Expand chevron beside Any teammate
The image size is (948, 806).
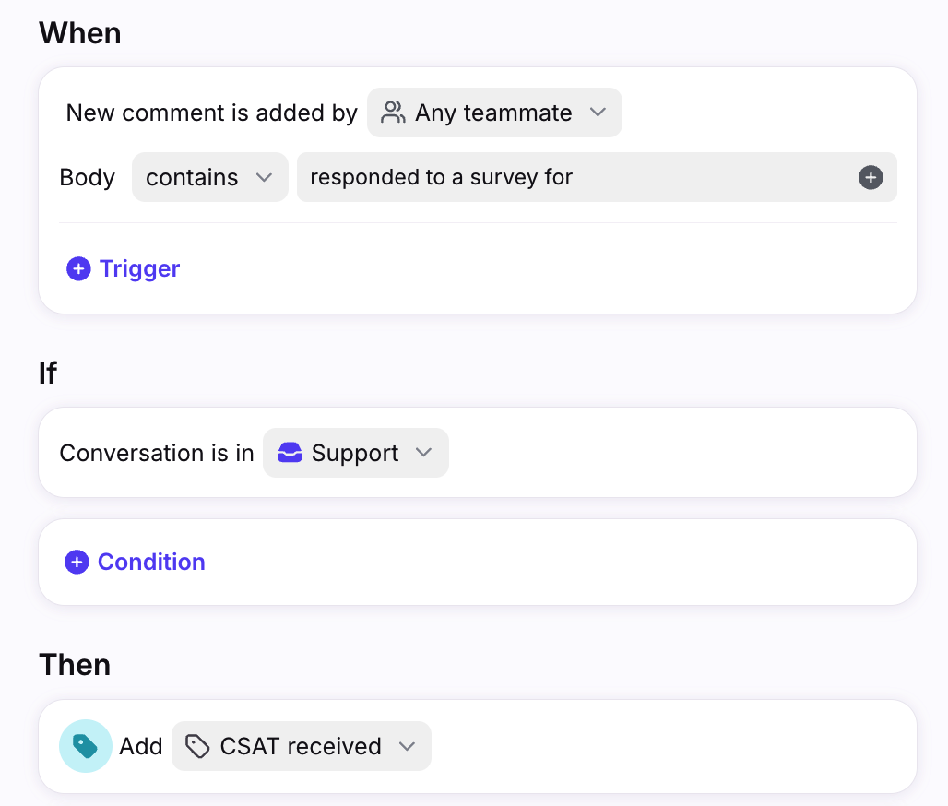tap(598, 113)
